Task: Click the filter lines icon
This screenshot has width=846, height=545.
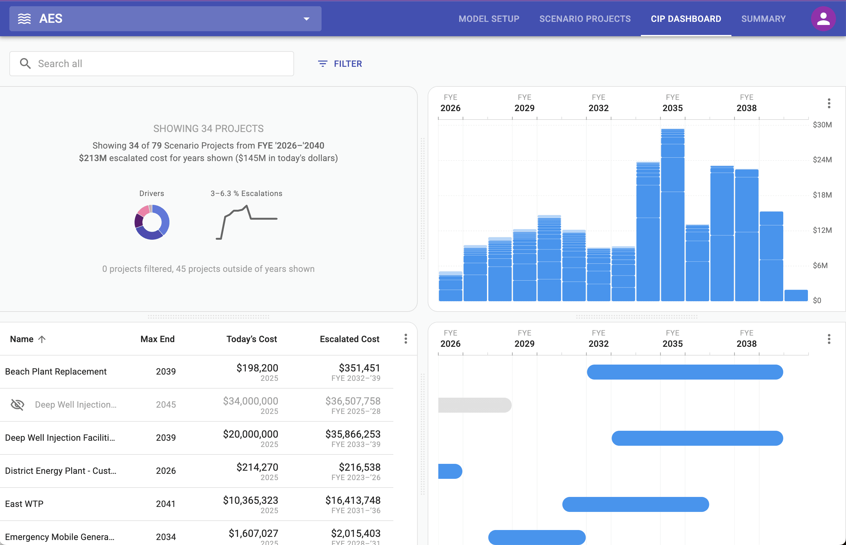Action: click(322, 64)
